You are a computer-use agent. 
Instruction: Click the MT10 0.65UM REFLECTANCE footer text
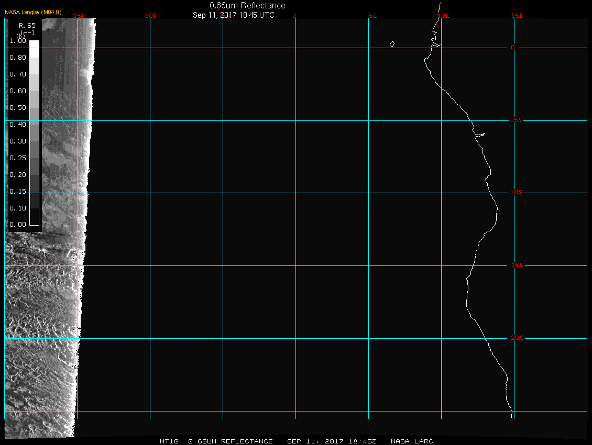click(x=216, y=441)
